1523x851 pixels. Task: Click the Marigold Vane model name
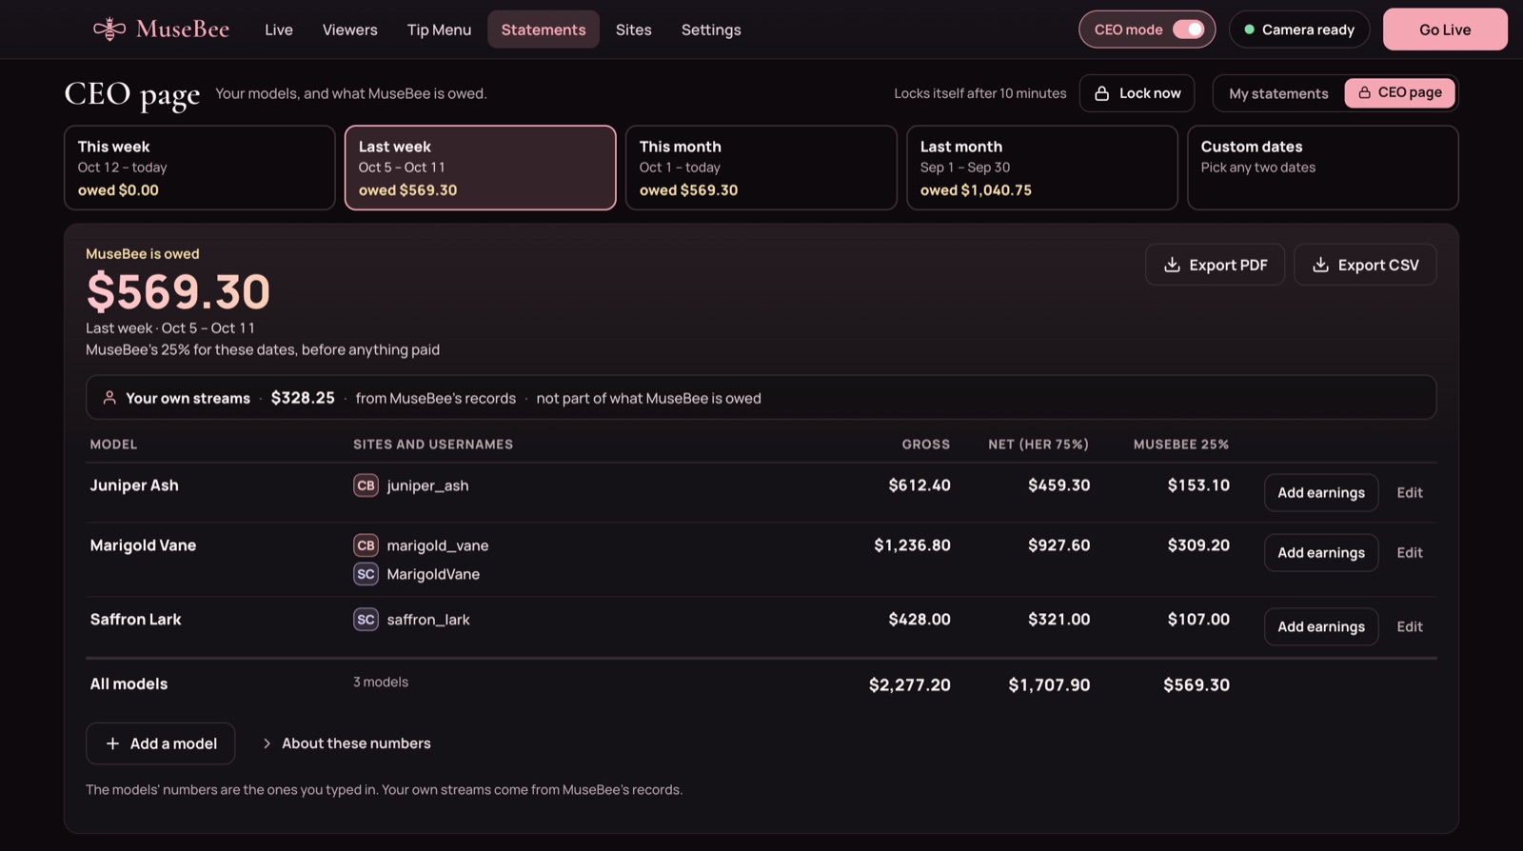[x=143, y=545]
